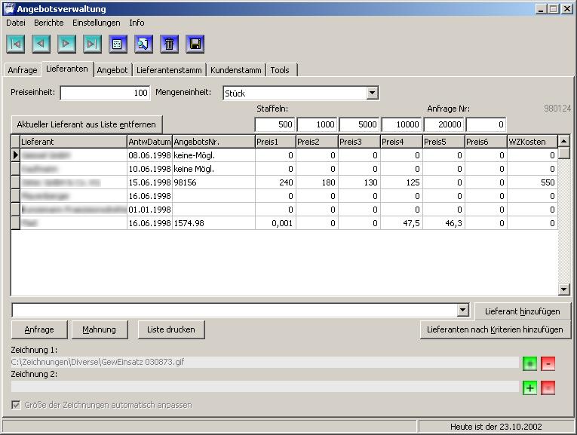Click the Staffeln field with value 10000
Screen dimensions: 577x435
click(401, 124)
